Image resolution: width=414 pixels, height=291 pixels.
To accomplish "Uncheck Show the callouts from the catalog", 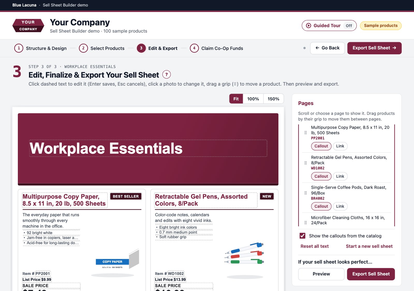I will point(302,236).
